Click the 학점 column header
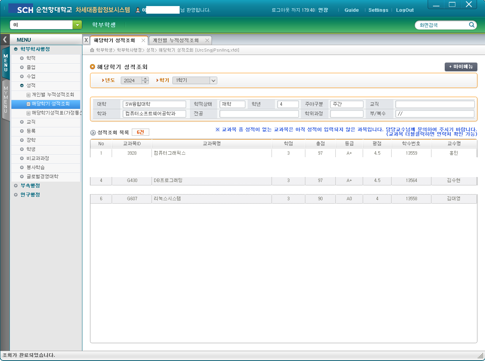The height and width of the screenshot is (361, 485). [289, 144]
